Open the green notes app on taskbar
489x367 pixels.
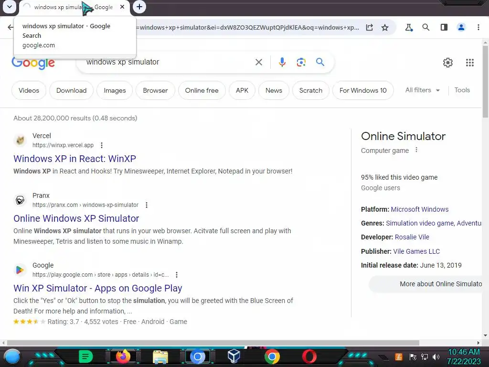point(85,356)
